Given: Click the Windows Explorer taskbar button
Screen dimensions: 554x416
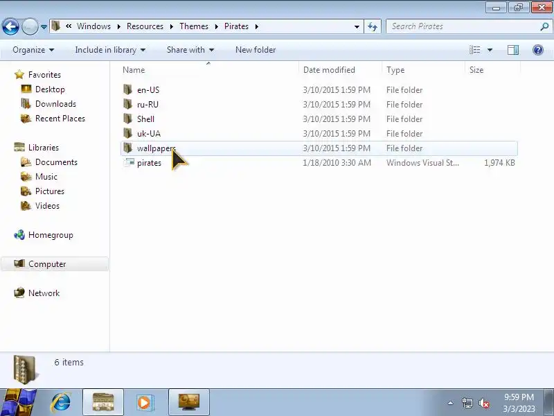Looking at the screenshot, I should click(x=102, y=402).
